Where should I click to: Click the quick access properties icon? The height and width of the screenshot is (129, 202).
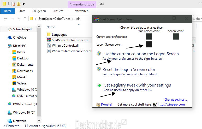point(13,4)
